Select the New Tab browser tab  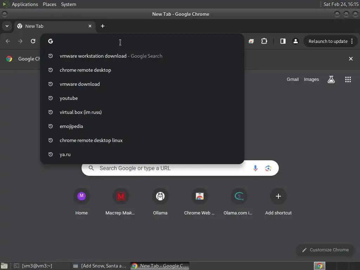click(x=54, y=26)
